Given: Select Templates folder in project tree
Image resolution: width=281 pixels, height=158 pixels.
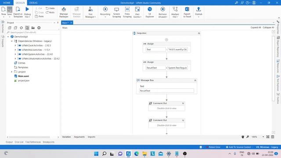Looking at the screenshot, I should 23,67.
